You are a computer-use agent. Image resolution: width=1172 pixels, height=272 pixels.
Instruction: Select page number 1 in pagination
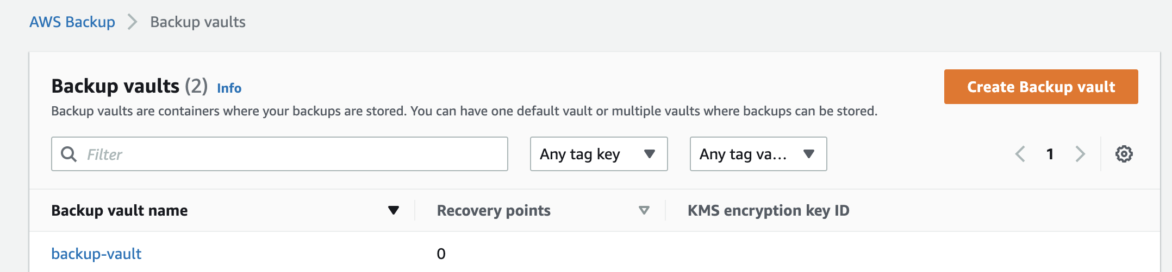point(1050,154)
